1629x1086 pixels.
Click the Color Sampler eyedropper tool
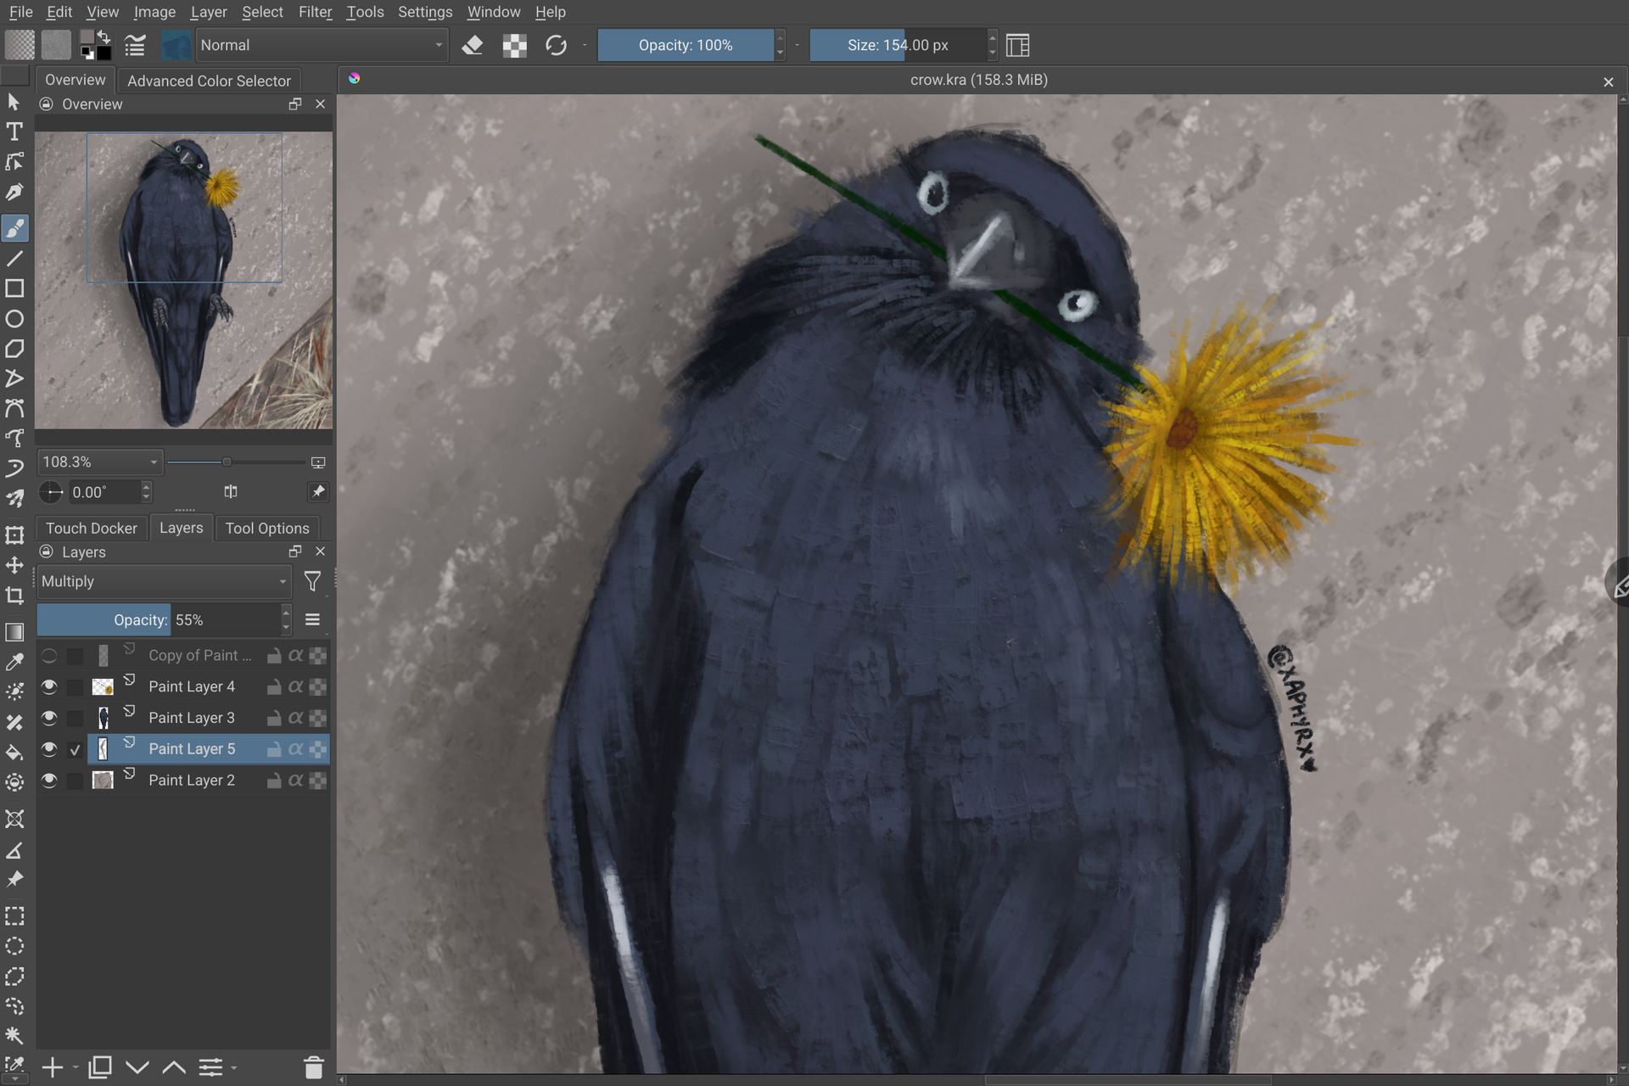(x=14, y=661)
